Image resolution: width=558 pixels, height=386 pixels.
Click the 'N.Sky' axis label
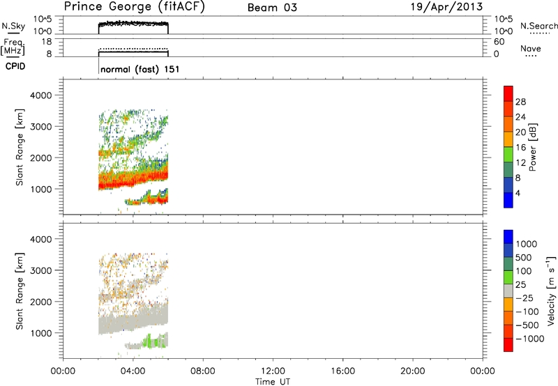13,26
